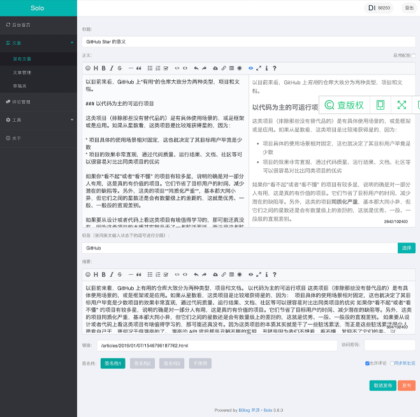Viewport: 420px width, 417px height.
Task: Insert task checklist in the 正文 editor
Action: (166, 68)
